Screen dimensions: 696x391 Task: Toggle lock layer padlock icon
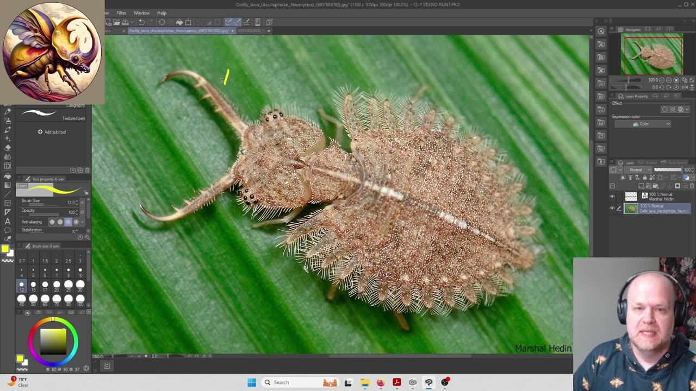point(645,178)
